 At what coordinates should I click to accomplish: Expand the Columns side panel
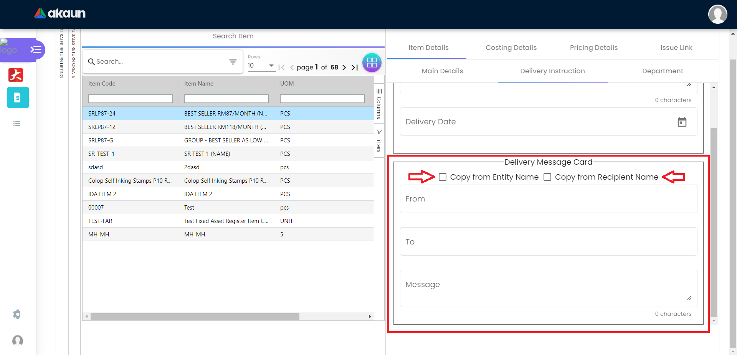[x=379, y=104]
